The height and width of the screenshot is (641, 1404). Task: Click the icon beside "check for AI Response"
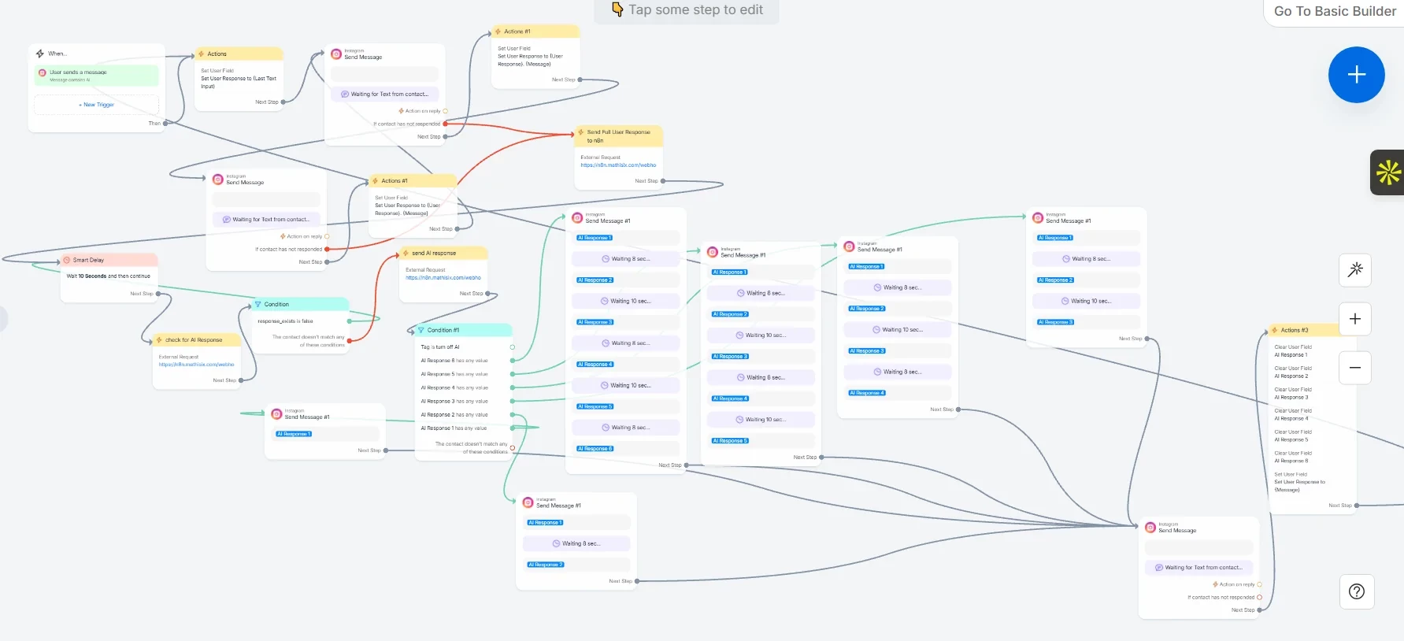click(159, 340)
